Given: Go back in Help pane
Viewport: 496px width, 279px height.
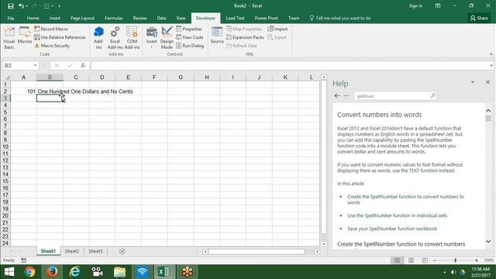Looking at the screenshot, I should point(337,95).
